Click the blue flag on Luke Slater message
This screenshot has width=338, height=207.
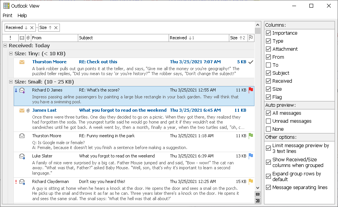pos(251,156)
